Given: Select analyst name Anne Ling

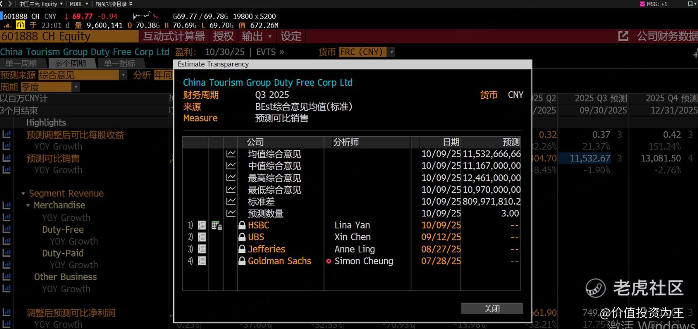Looking at the screenshot, I should 355,249.
